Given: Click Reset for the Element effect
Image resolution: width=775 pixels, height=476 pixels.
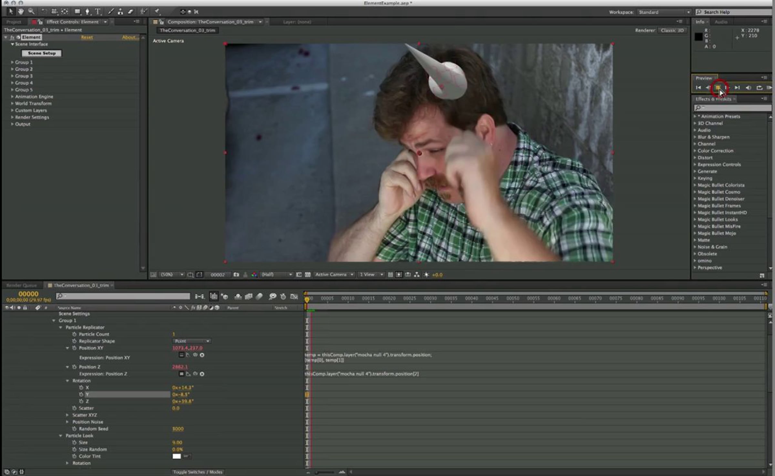Looking at the screenshot, I should [87, 37].
